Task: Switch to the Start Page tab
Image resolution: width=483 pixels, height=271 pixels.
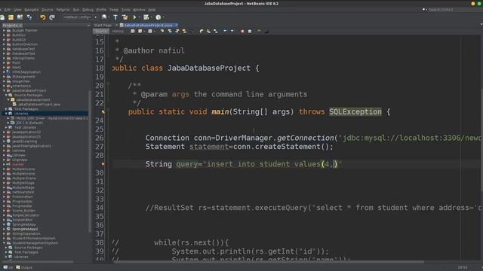Action: (103, 25)
